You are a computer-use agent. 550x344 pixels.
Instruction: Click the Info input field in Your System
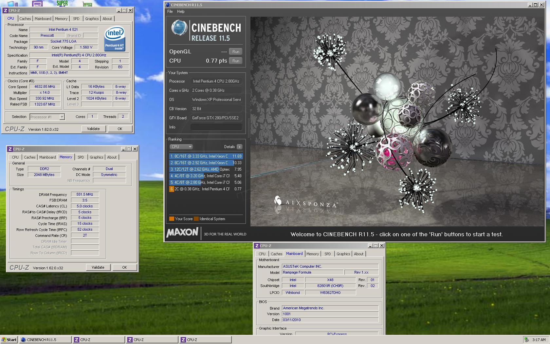pos(216,127)
